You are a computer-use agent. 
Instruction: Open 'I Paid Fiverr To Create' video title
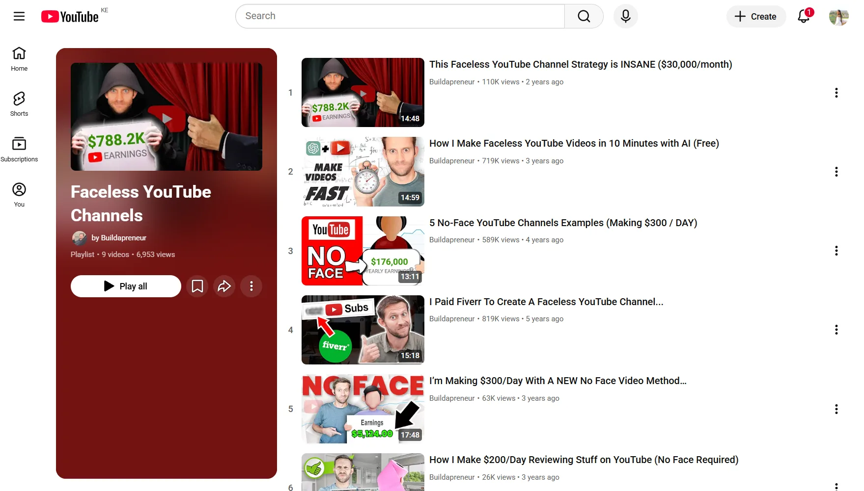pyautogui.click(x=546, y=302)
